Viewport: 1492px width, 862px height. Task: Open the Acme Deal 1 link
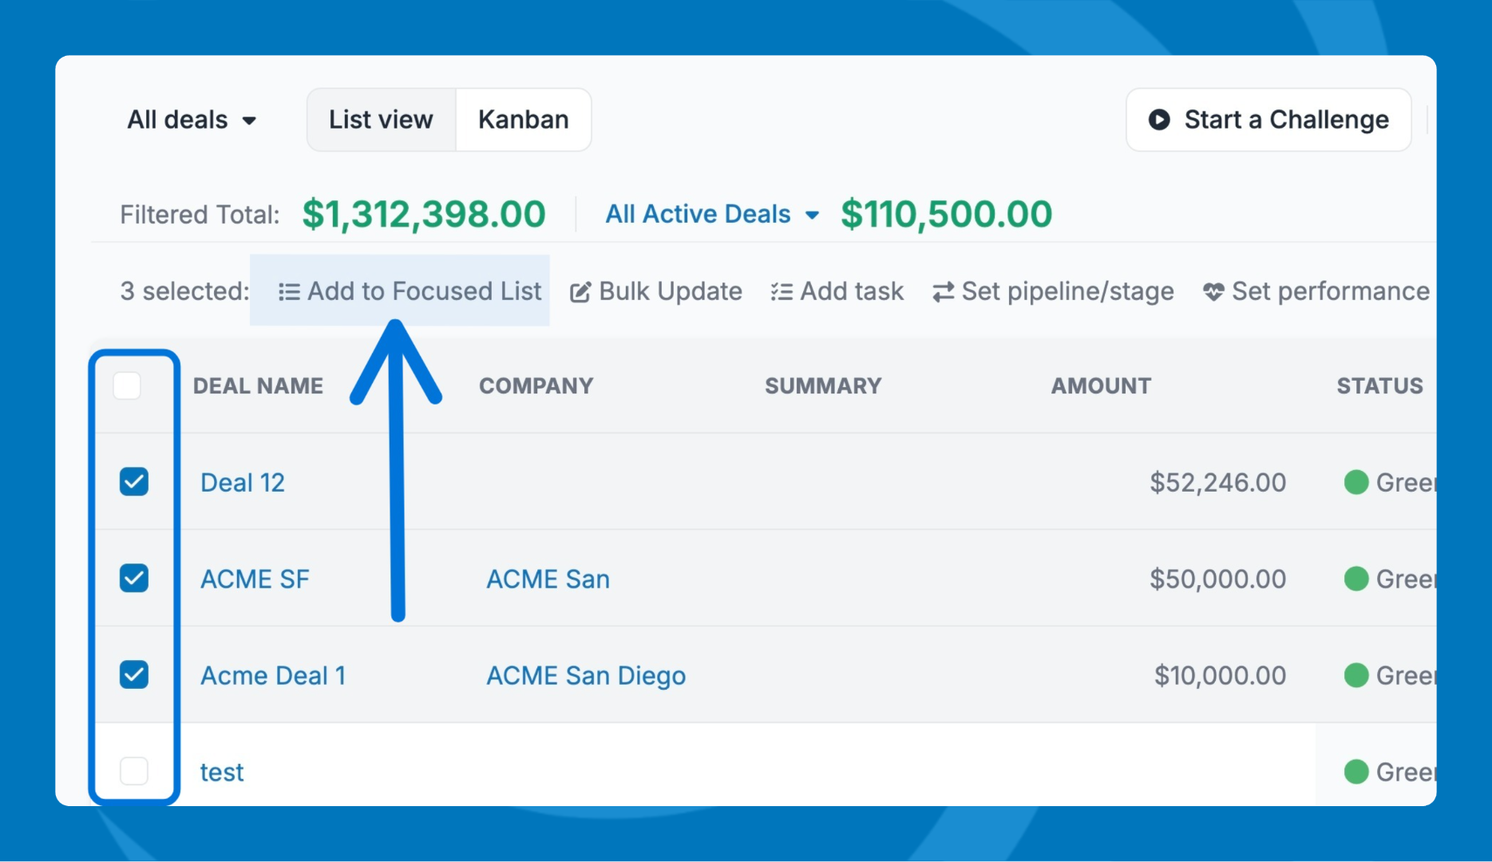click(273, 676)
